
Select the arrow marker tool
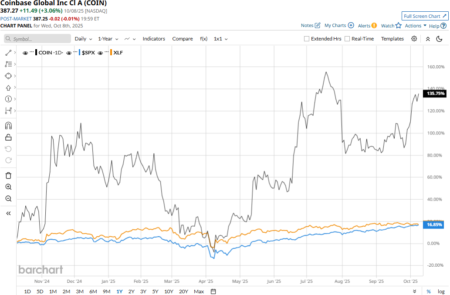pyautogui.click(x=8, y=88)
